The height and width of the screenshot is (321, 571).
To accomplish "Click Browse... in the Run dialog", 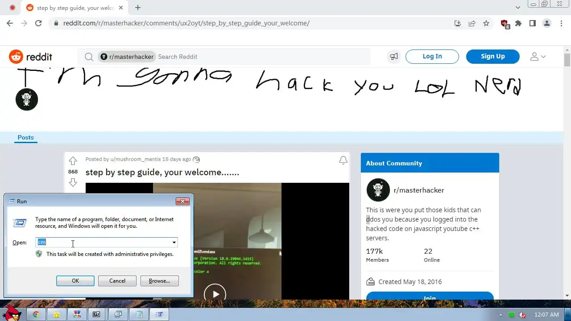I will click(159, 281).
